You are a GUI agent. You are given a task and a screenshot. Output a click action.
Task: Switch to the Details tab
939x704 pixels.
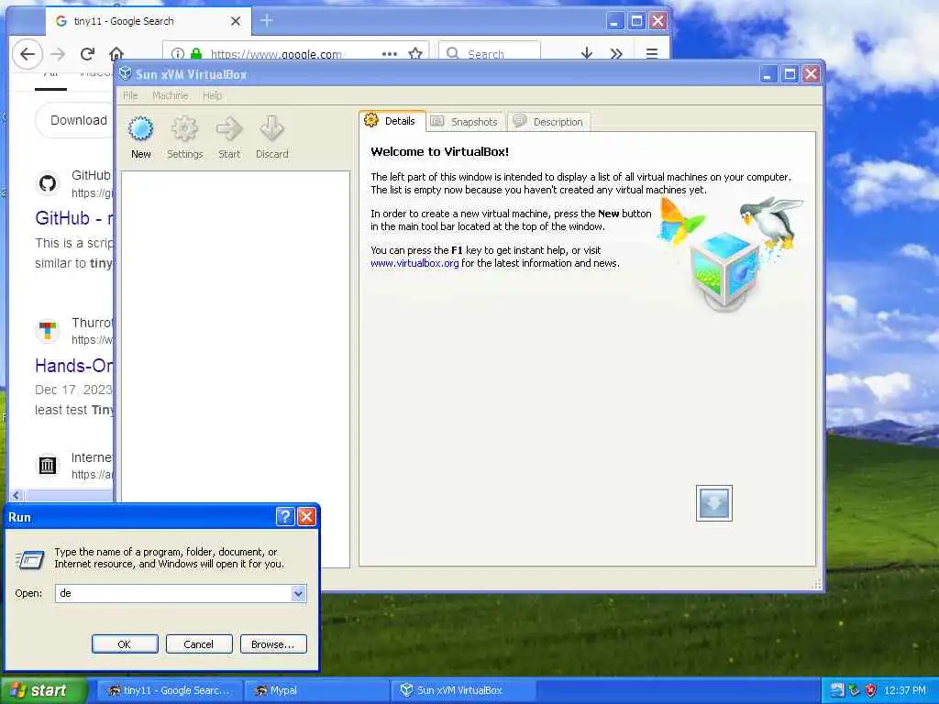[x=392, y=121]
